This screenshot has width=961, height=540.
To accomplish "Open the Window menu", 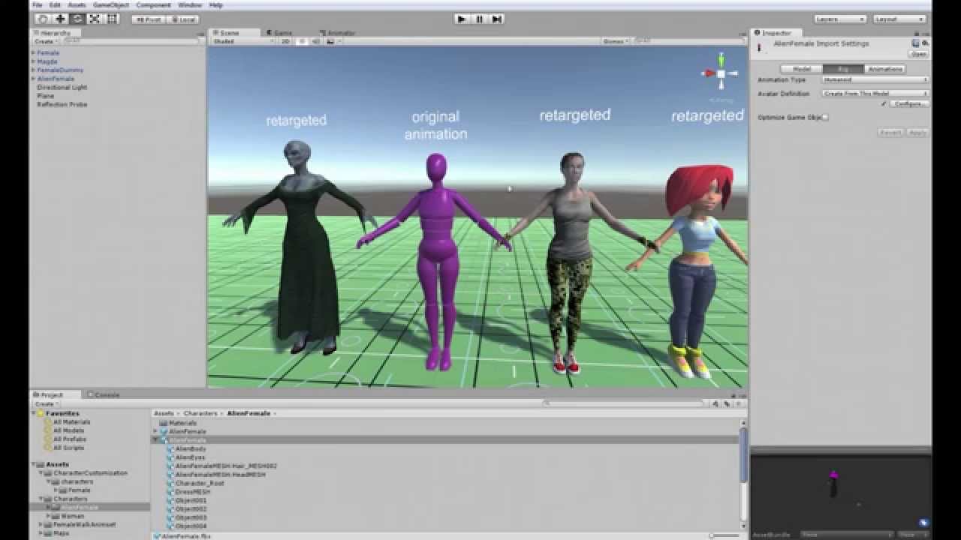I will pyautogui.click(x=189, y=4).
